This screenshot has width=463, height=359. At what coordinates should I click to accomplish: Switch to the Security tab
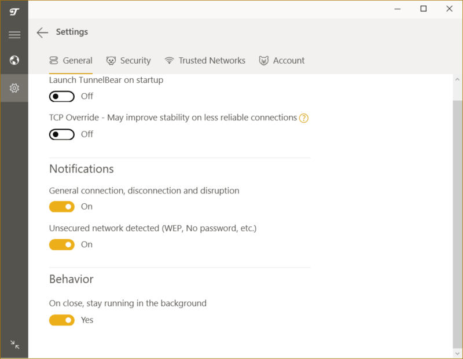(x=128, y=61)
